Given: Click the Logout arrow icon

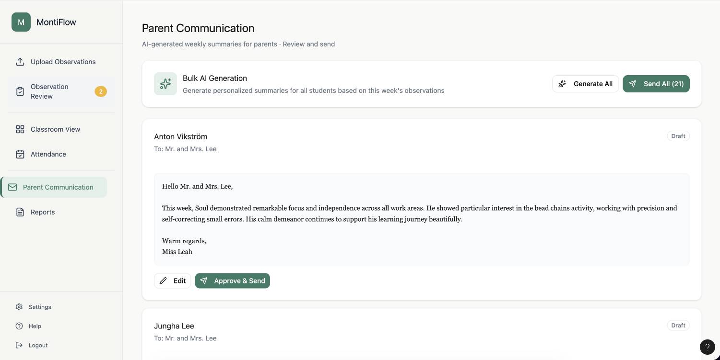Looking at the screenshot, I should coord(19,345).
